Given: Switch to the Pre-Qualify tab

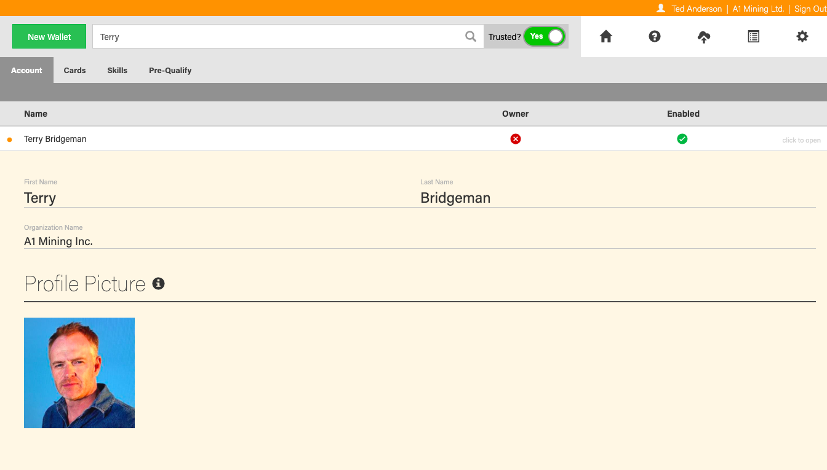Looking at the screenshot, I should click(170, 70).
